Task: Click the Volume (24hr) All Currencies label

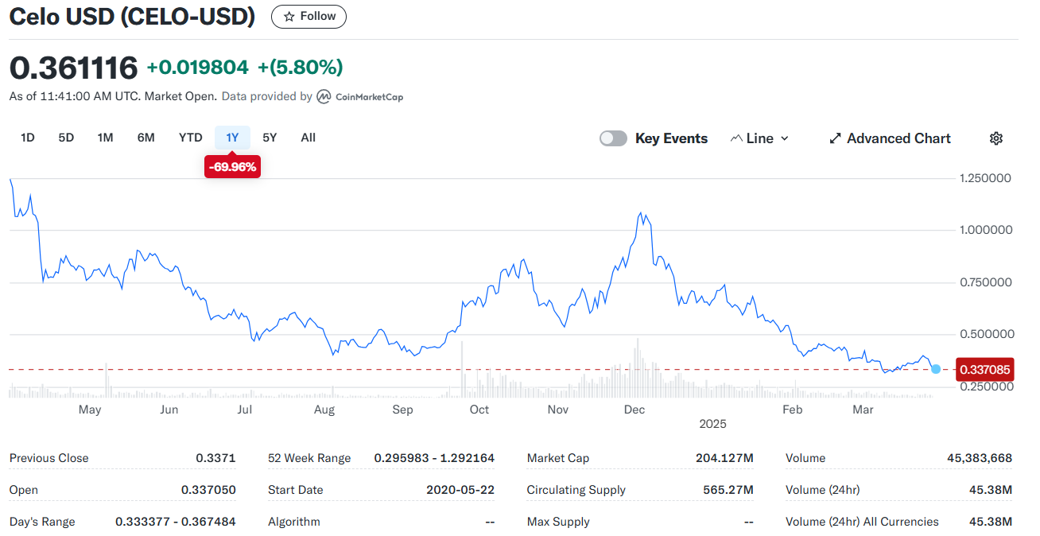Action: coord(862,522)
